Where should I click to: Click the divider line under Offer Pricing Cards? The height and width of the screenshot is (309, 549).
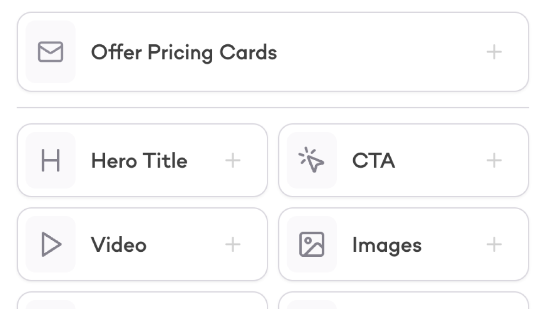(273, 108)
